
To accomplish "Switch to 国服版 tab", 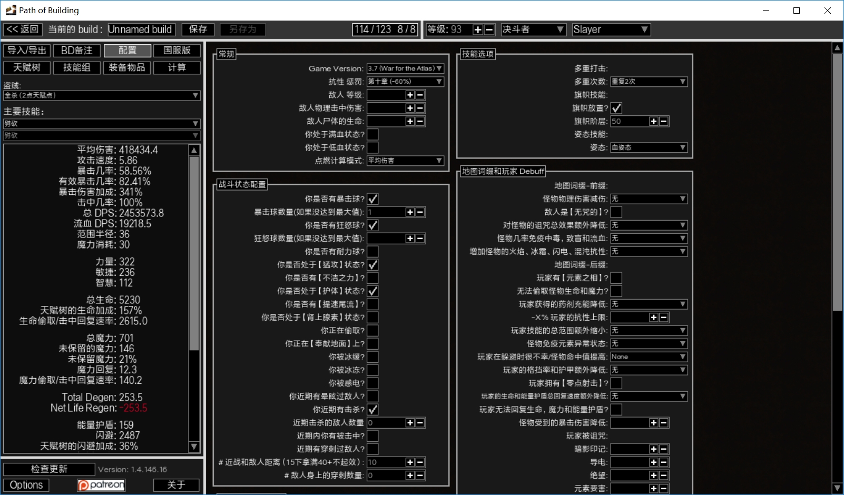I will pyautogui.click(x=177, y=51).
